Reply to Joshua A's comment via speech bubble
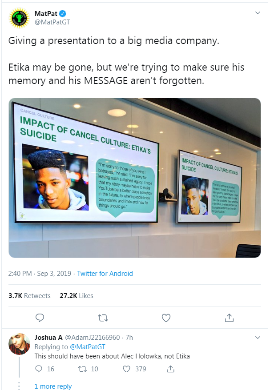 (39, 369)
